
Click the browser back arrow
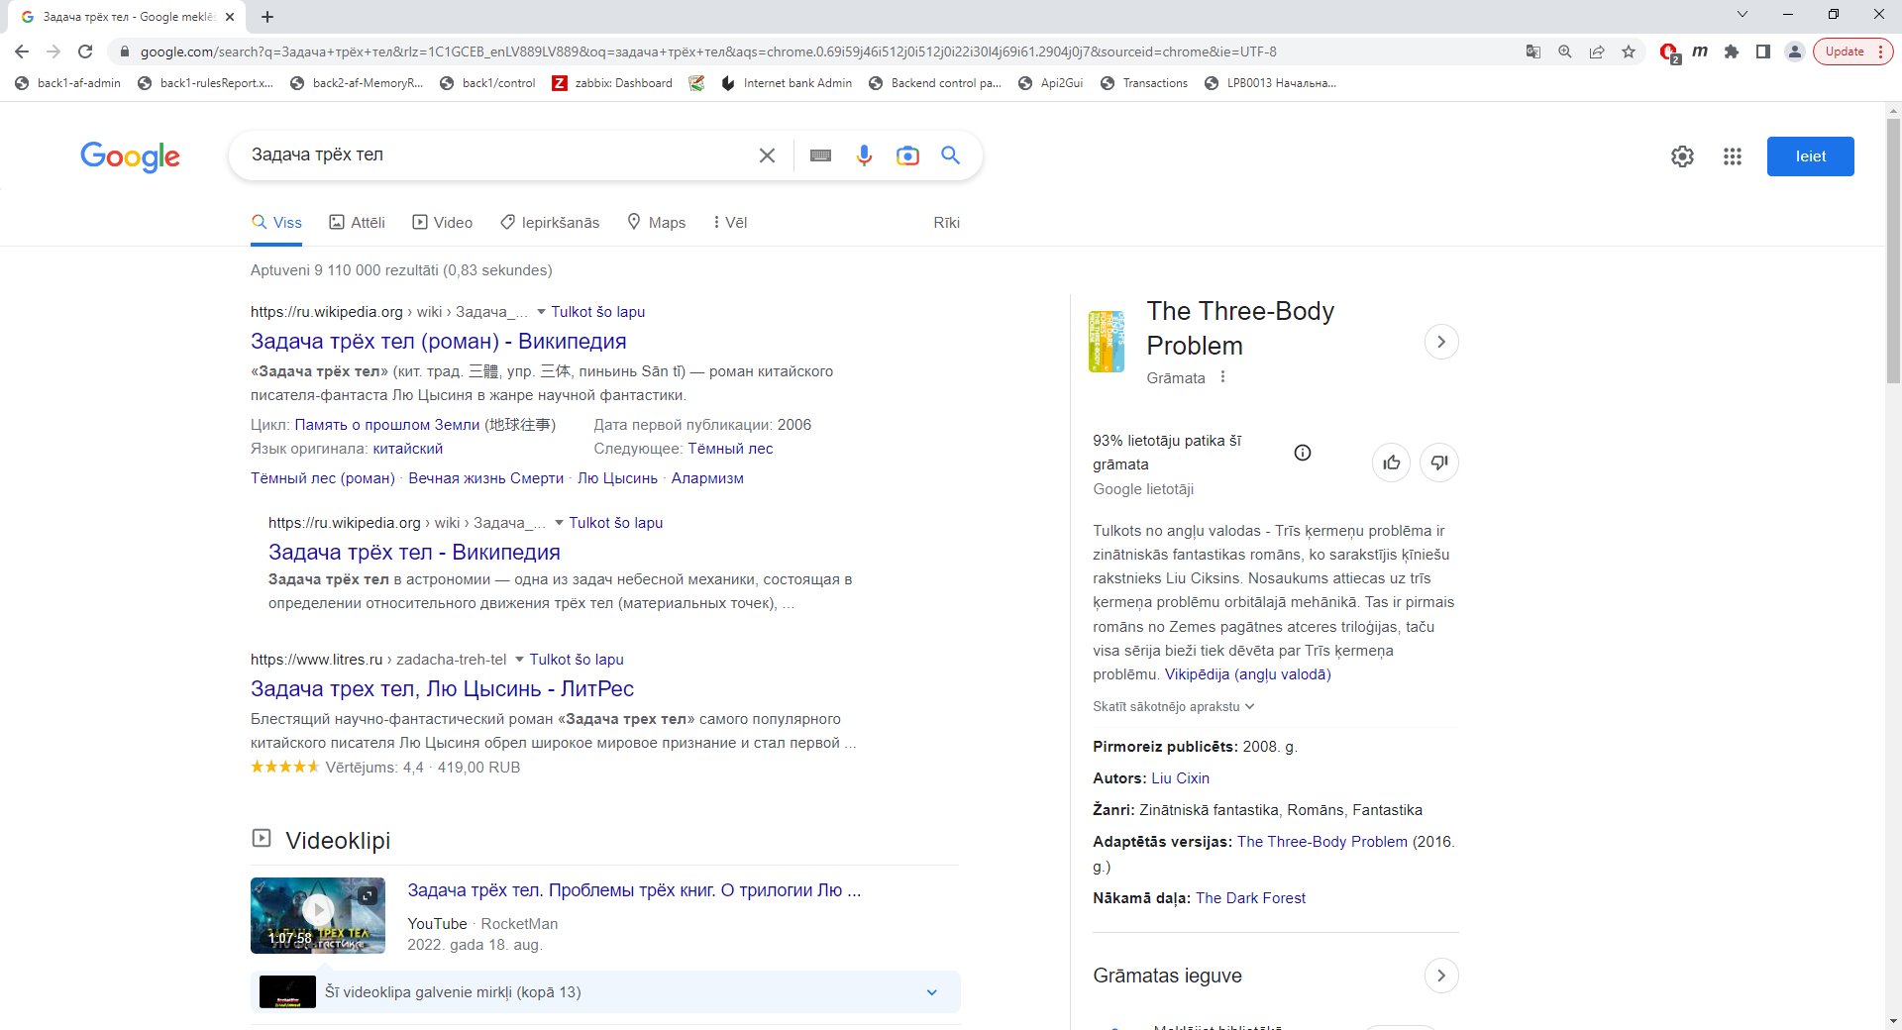[x=22, y=51]
